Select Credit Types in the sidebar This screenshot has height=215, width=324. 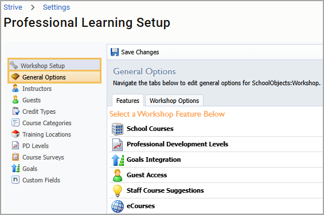pyautogui.click(x=39, y=112)
